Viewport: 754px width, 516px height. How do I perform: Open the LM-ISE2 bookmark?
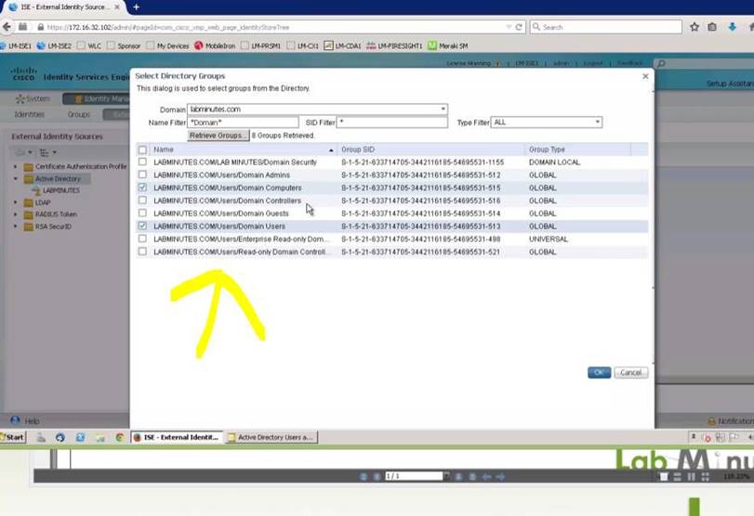click(x=54, y=46)
